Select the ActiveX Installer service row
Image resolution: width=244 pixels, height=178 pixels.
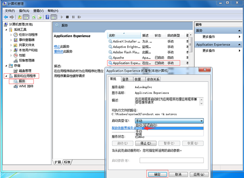pyautogui.click(x=149, y=42)
